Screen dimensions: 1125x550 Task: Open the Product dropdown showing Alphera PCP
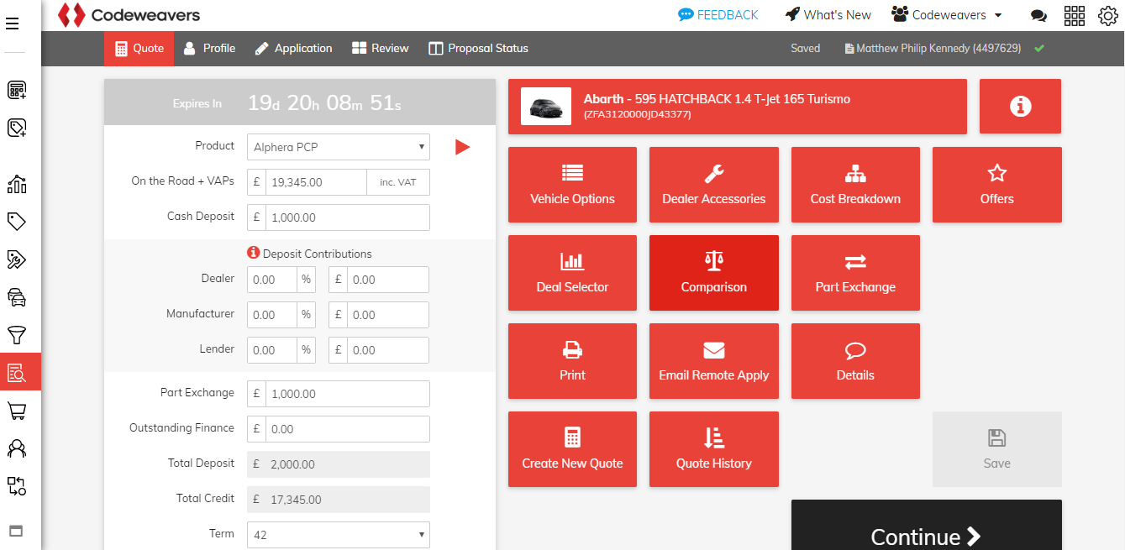coord(339,147)
